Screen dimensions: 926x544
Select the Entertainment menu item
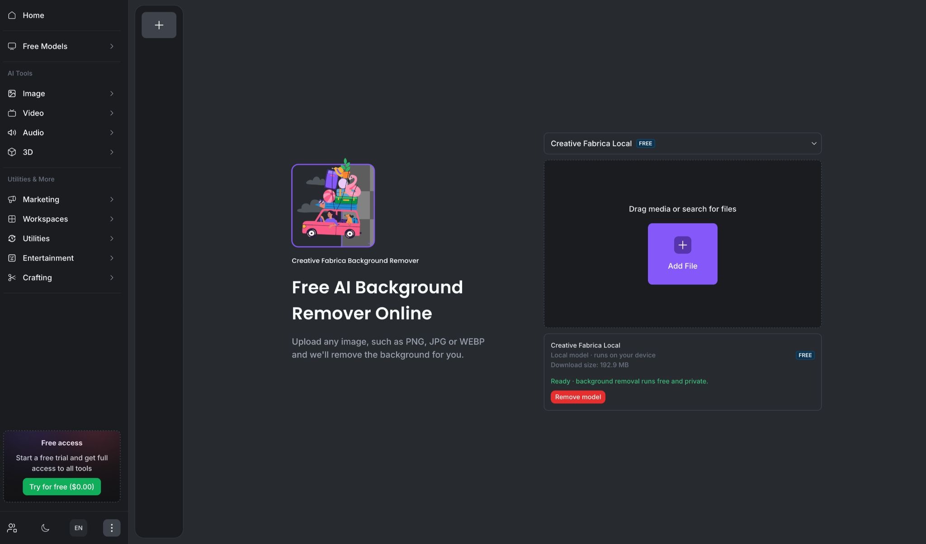(x=62, y=258)
